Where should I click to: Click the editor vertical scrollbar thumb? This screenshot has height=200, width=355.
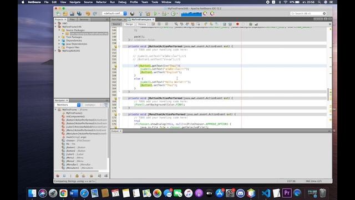[x=328, y=94]
